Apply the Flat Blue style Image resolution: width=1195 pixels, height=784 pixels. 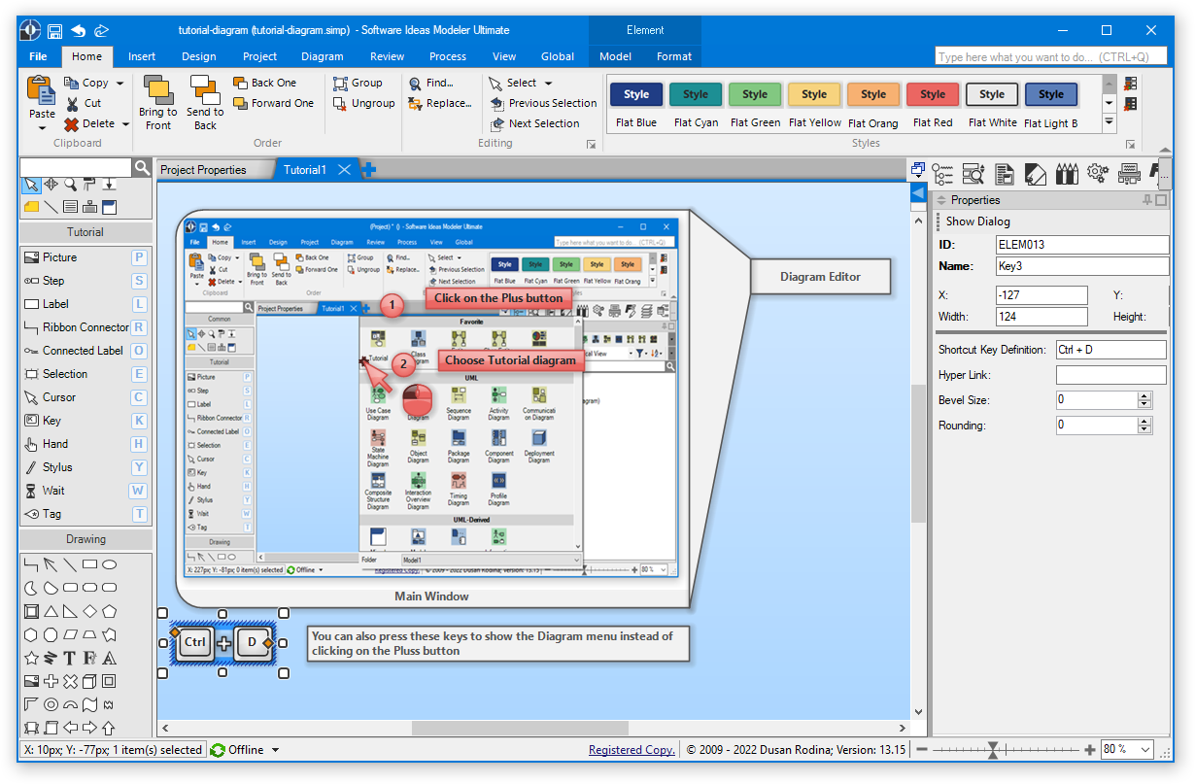point(636,103)
